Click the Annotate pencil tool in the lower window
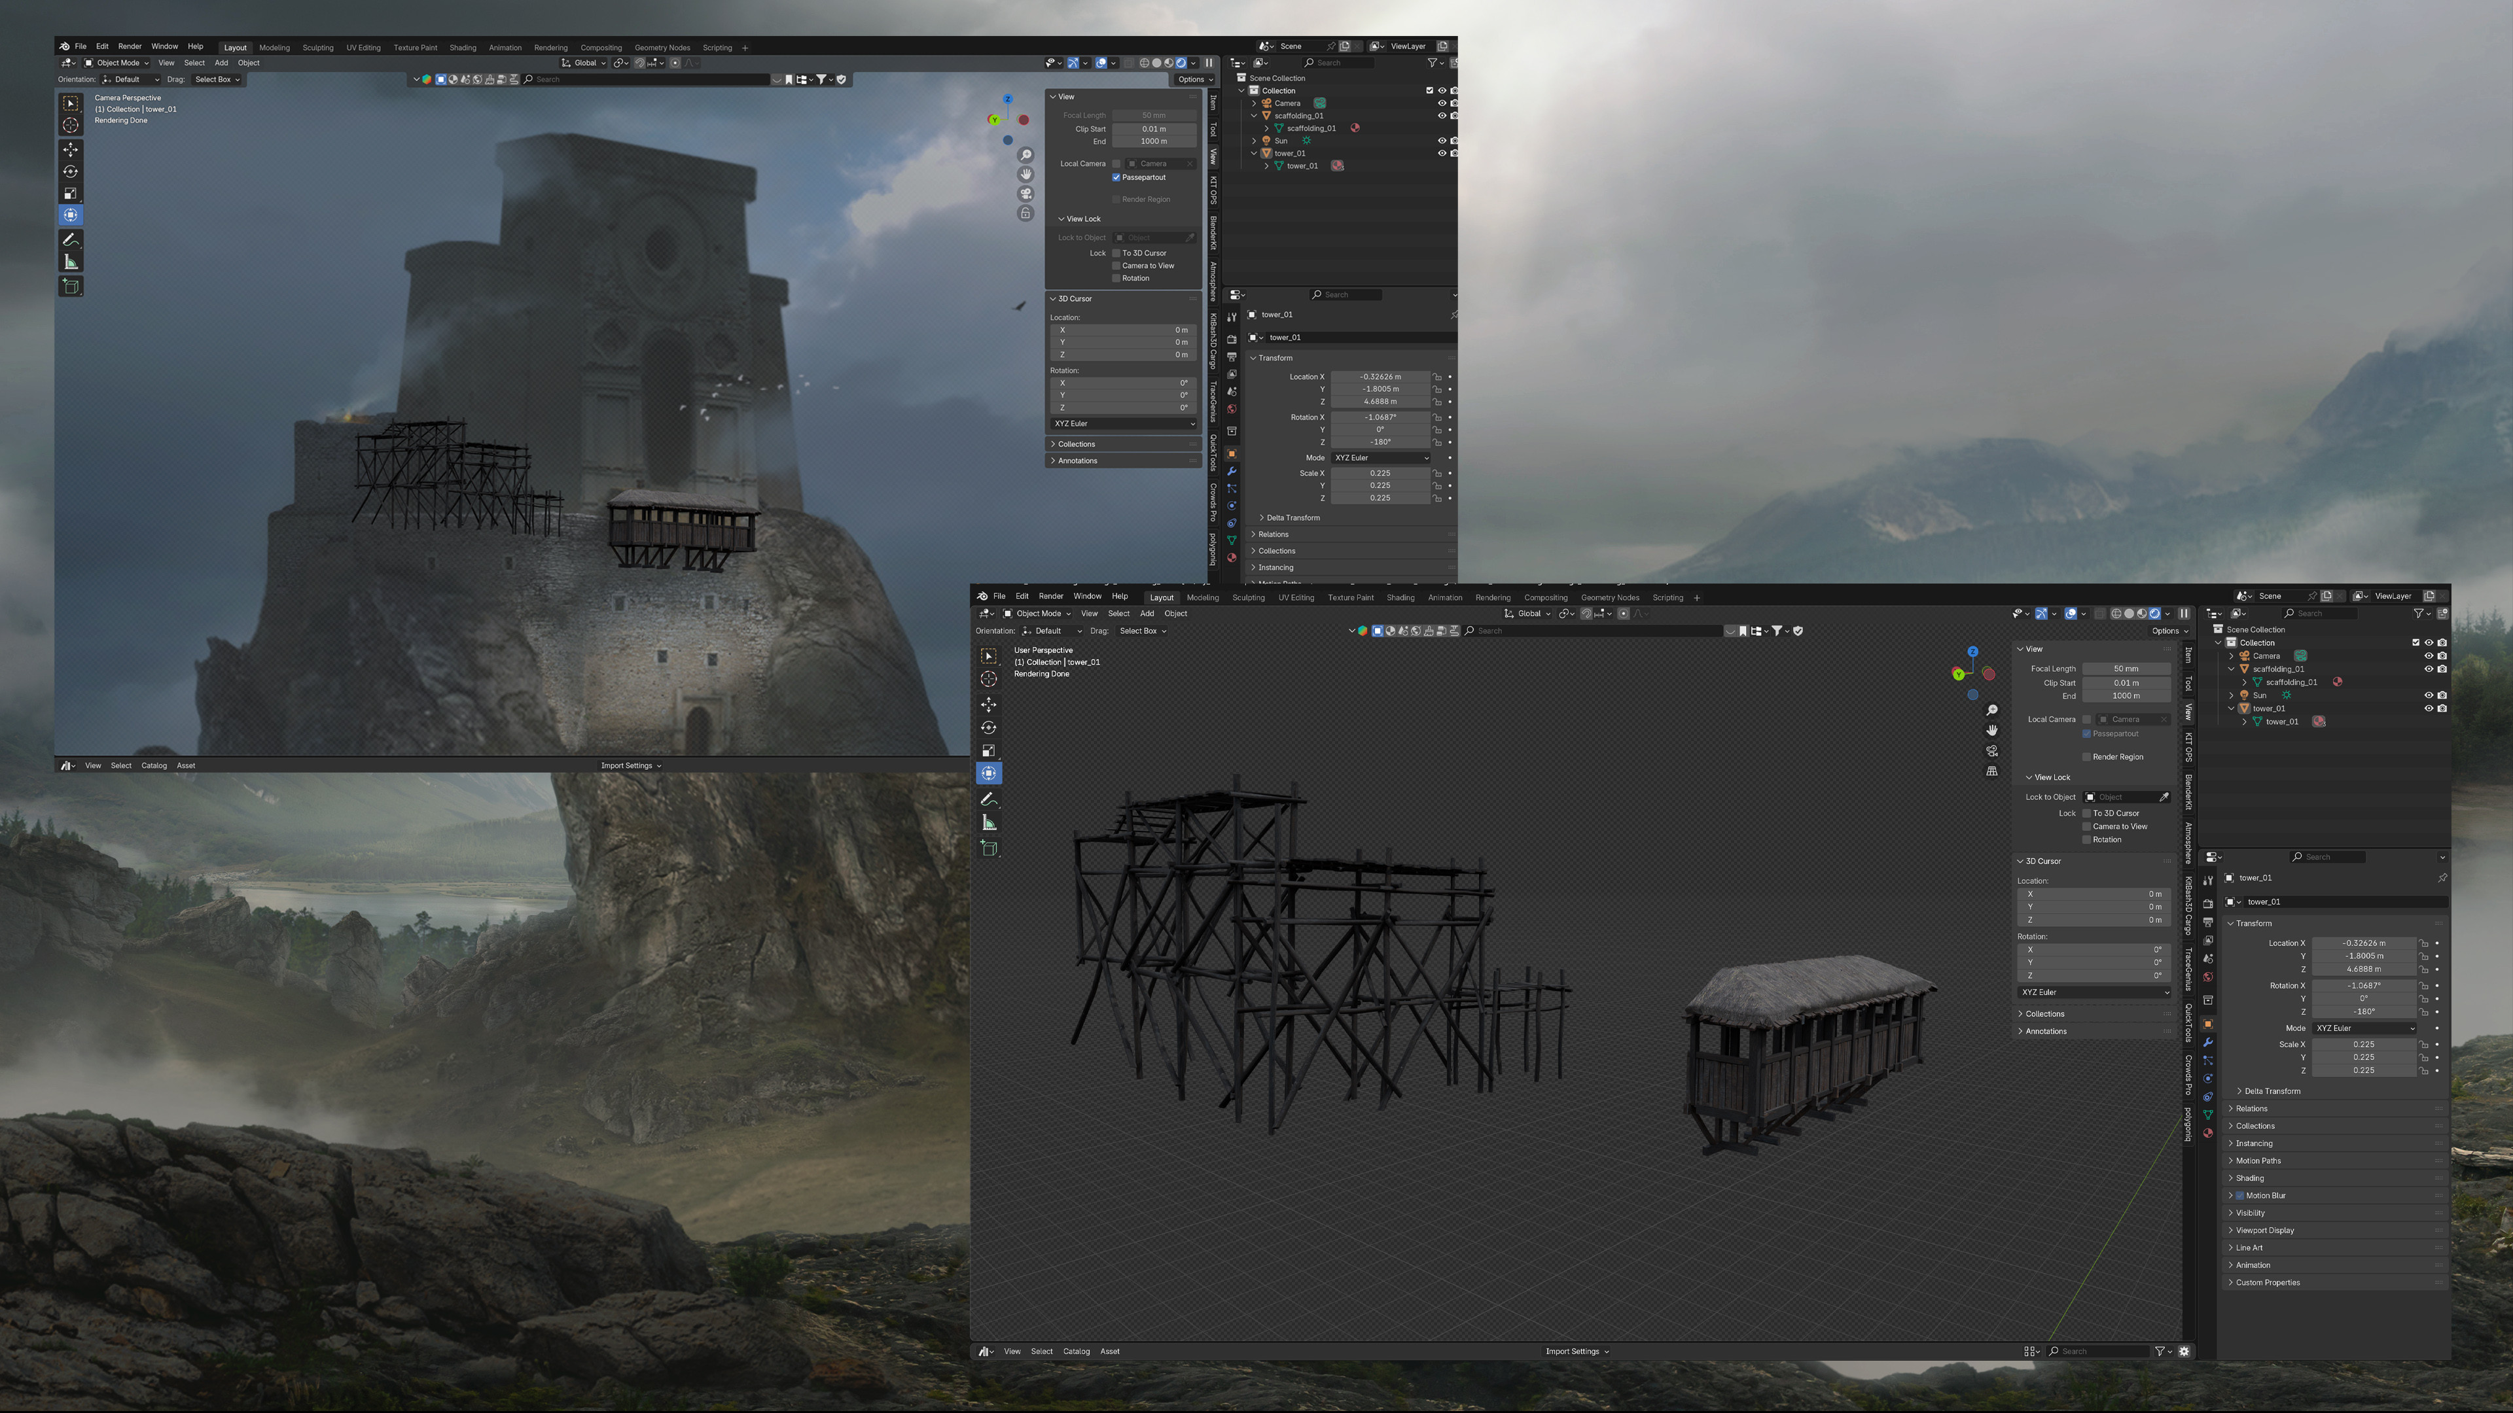The width and height of the screenshot is (2513, 1413). coord(989,799)
